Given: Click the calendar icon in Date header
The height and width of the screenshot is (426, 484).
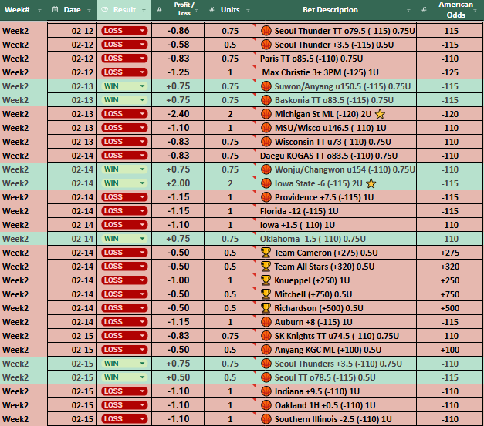Looking at the screenshot, I should pos(56,9).
